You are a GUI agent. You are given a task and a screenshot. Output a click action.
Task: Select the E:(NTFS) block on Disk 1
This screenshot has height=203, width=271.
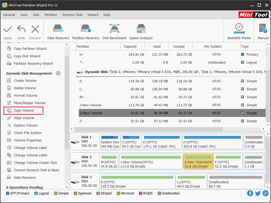tap(162, 141)
